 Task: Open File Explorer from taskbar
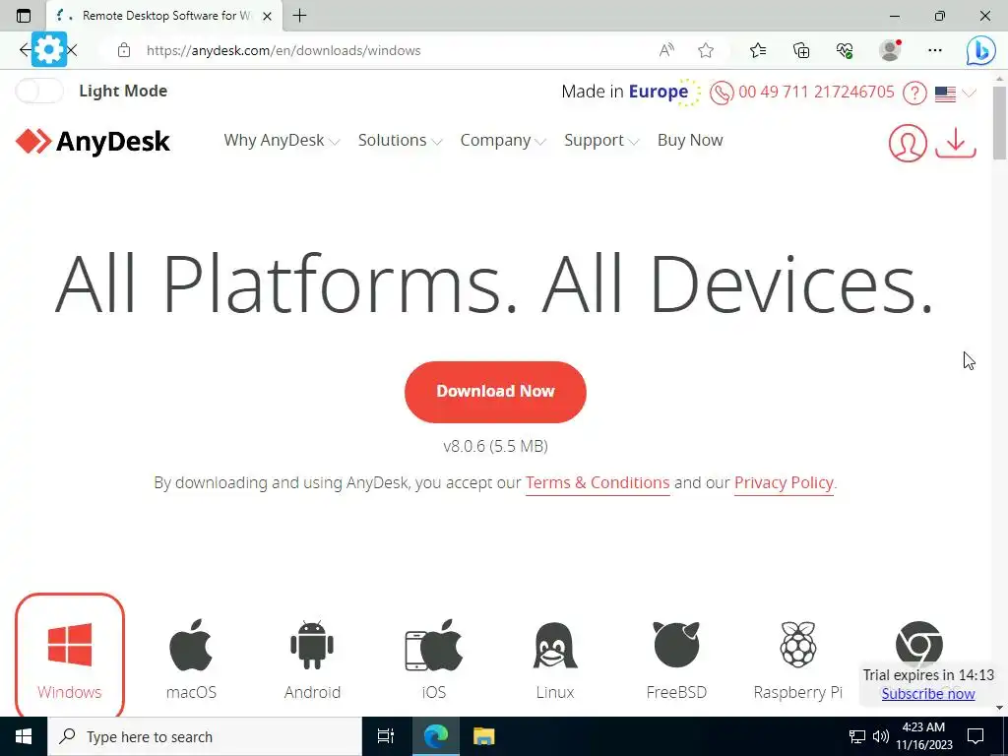pos(483,736)
